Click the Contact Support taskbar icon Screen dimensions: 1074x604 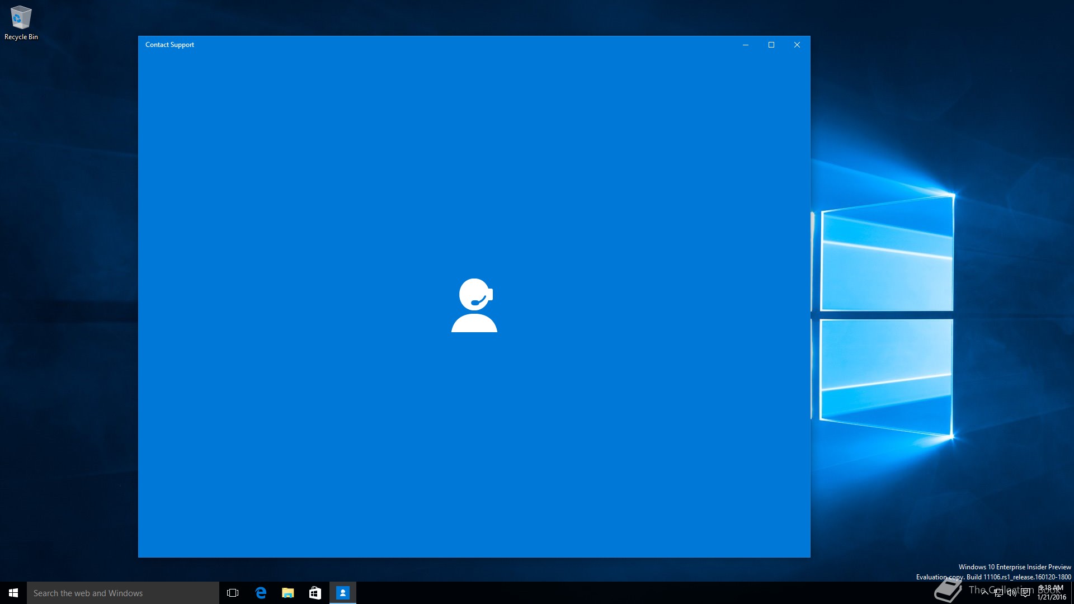pyautogui.click(x=343, y=593)
